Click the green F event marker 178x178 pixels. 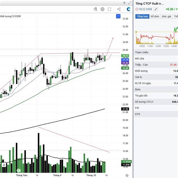pos(19,170)
